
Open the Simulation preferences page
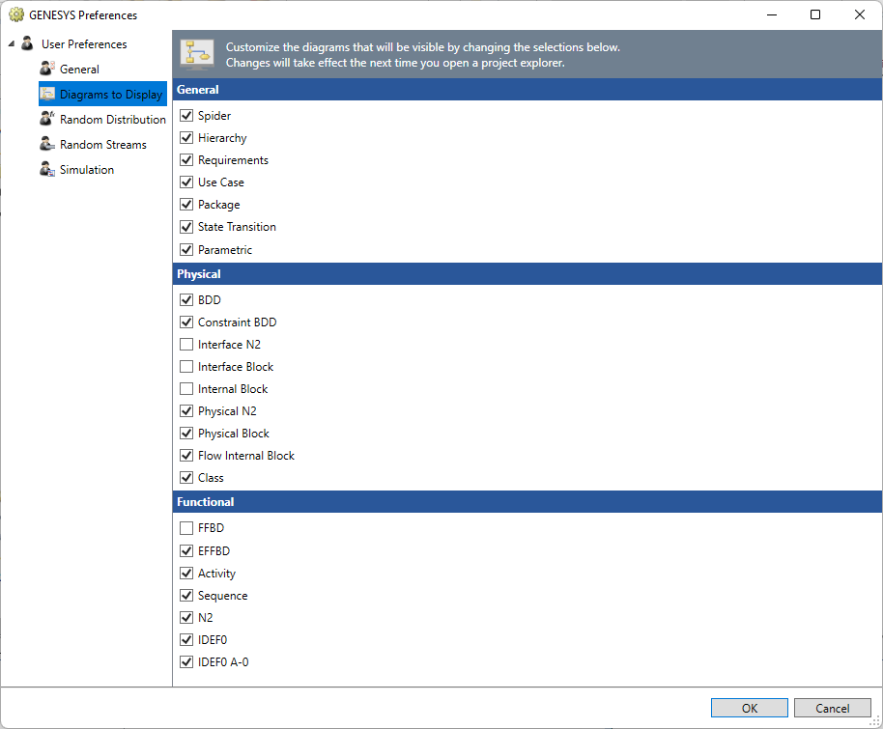pos(87,170)
